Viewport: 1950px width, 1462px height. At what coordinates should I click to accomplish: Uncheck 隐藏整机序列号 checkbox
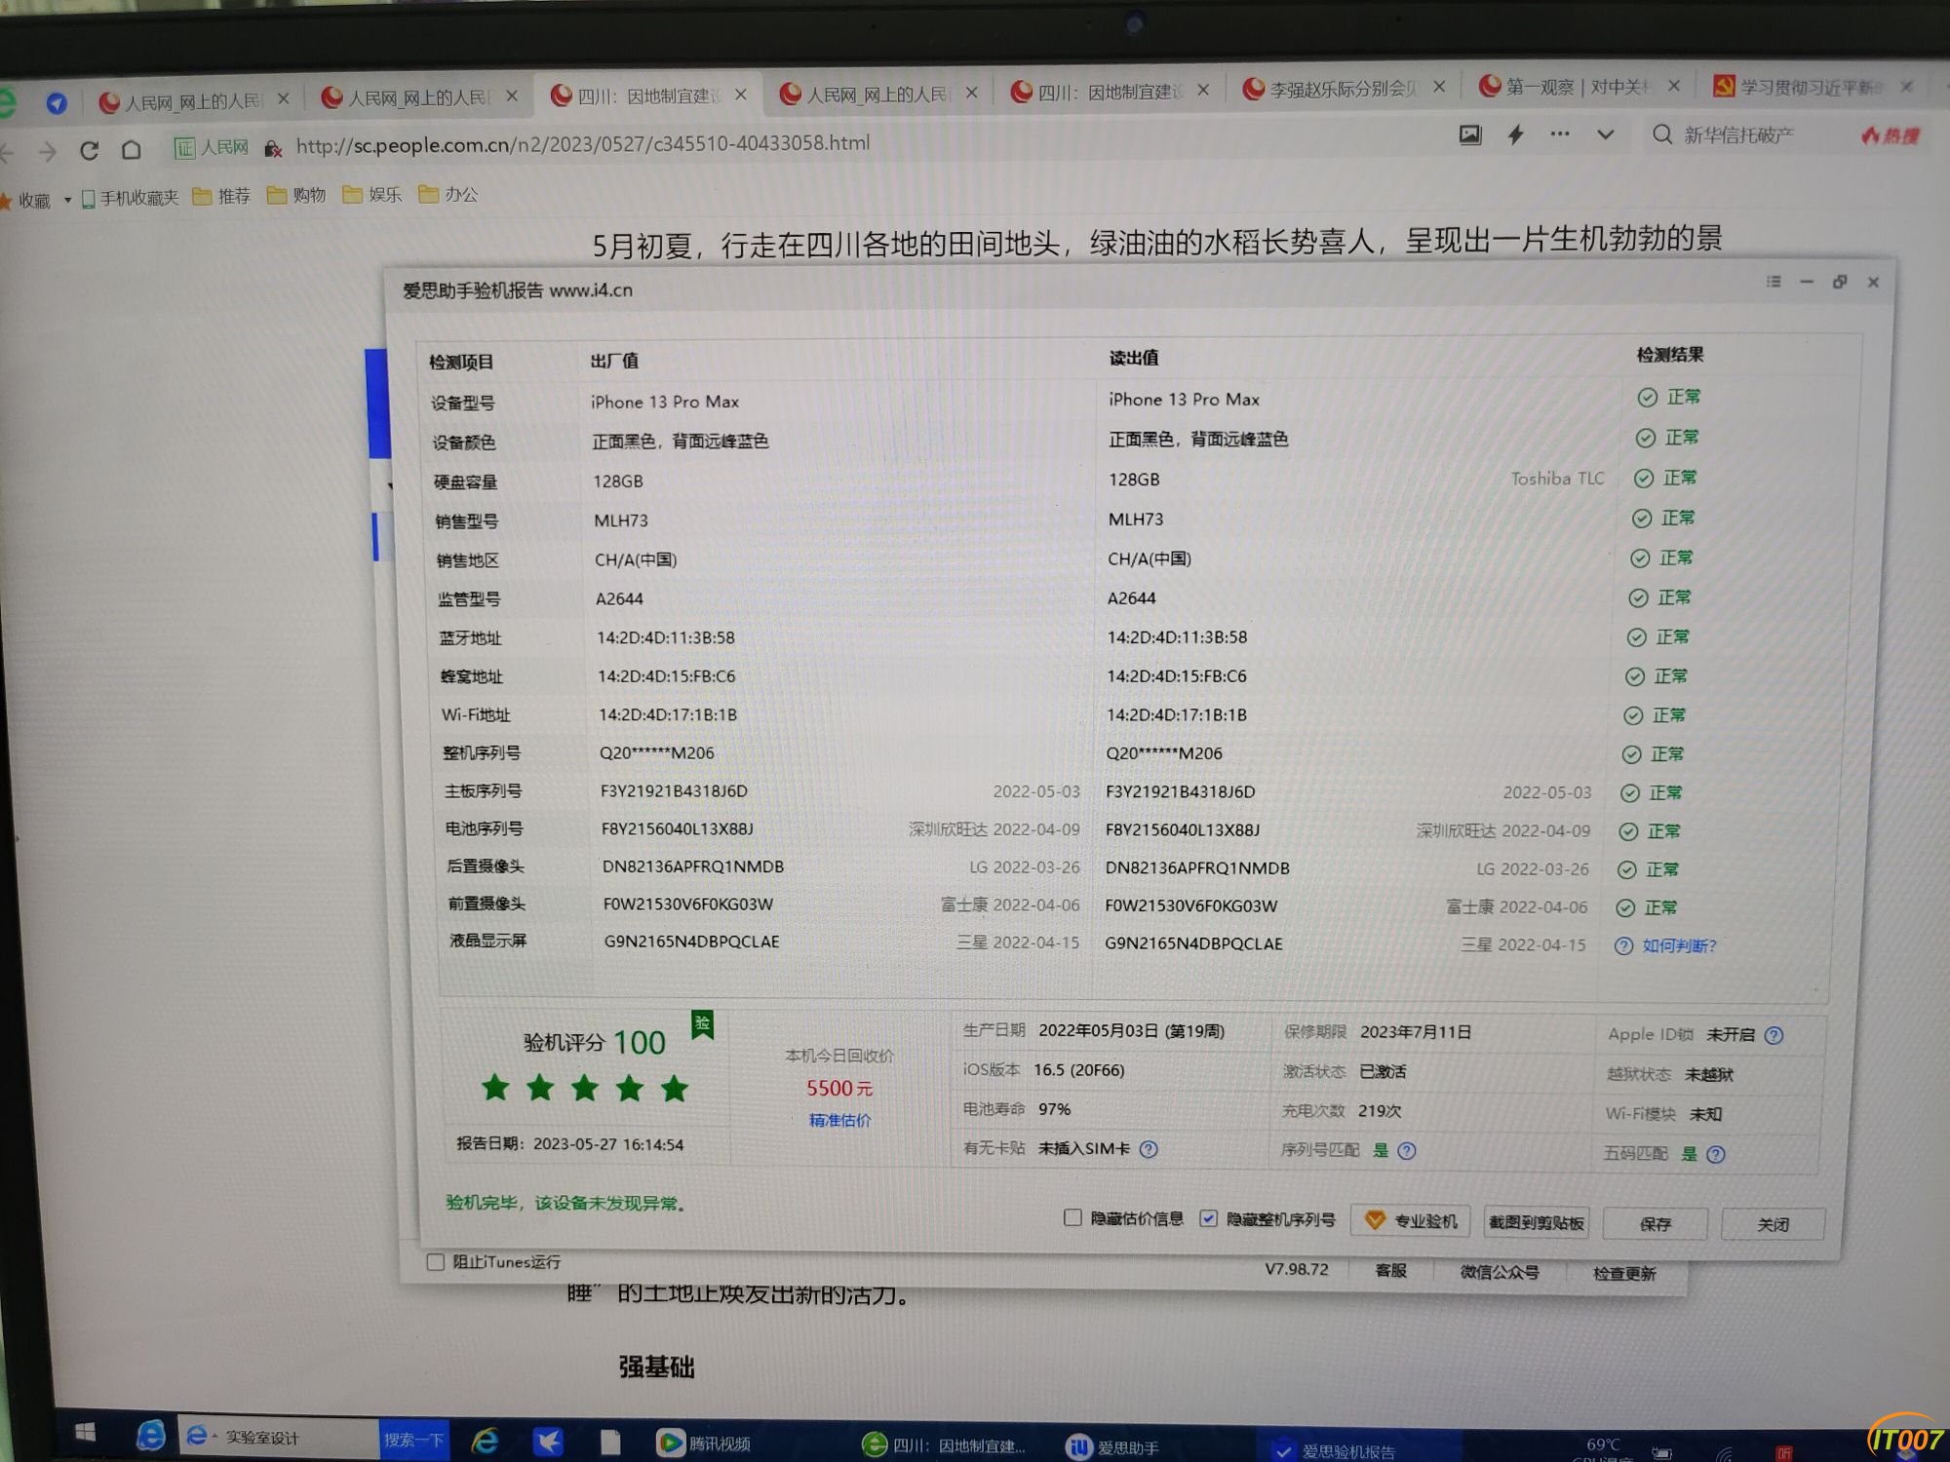point(1208,1218)
